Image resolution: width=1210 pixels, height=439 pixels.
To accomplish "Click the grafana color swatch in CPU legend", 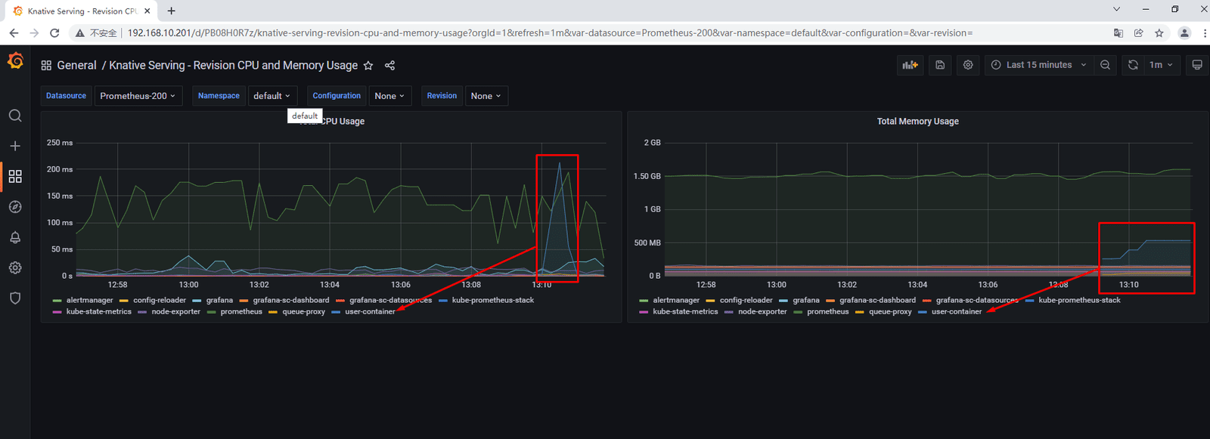I will 197,301.
